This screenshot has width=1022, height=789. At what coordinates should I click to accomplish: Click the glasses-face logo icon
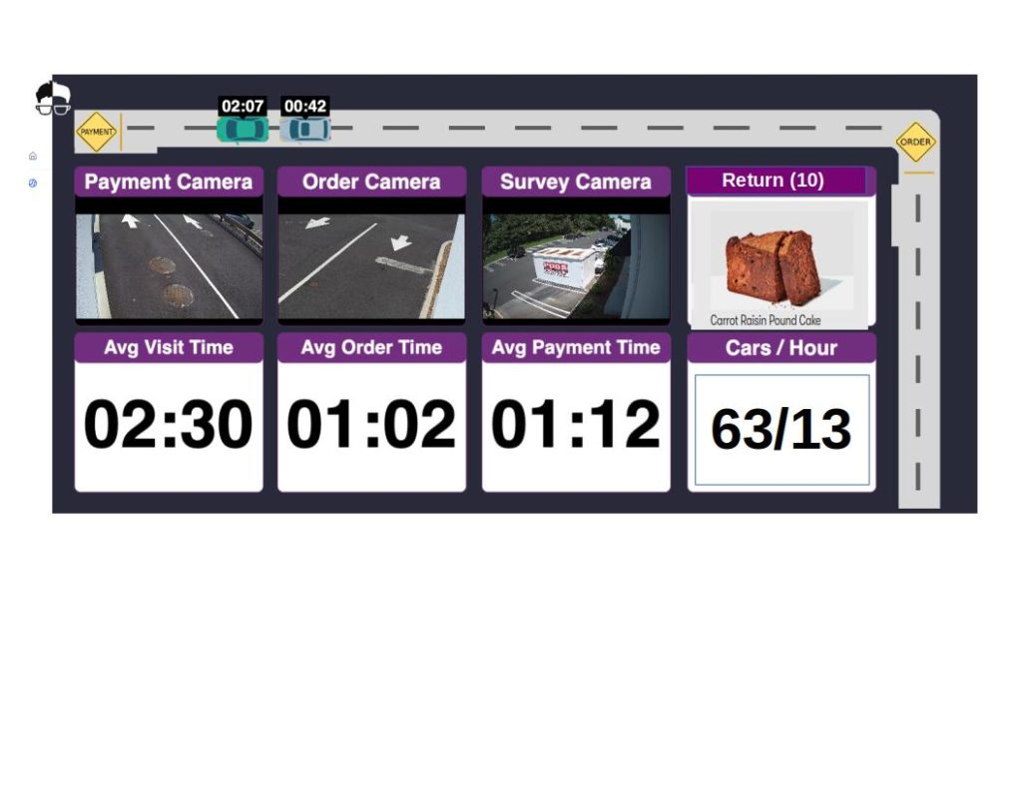click(53, 99)
